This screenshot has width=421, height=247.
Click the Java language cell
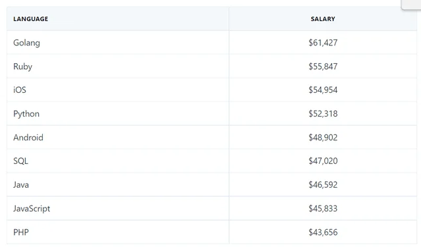point(21,184)
